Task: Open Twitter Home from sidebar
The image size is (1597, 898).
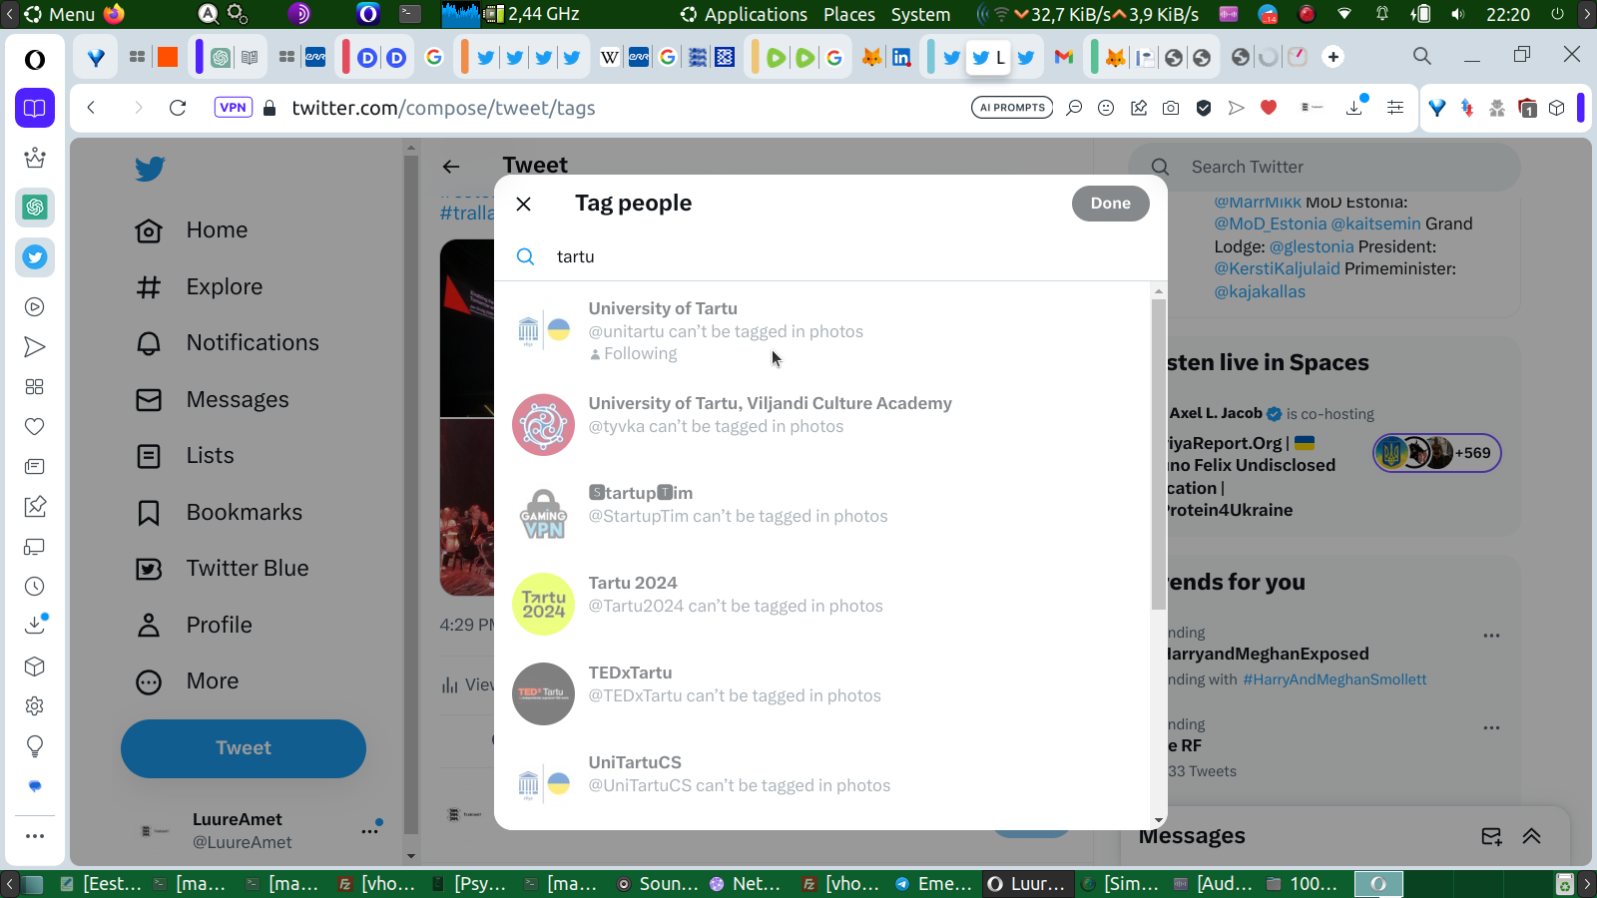Action: (192, 230)
